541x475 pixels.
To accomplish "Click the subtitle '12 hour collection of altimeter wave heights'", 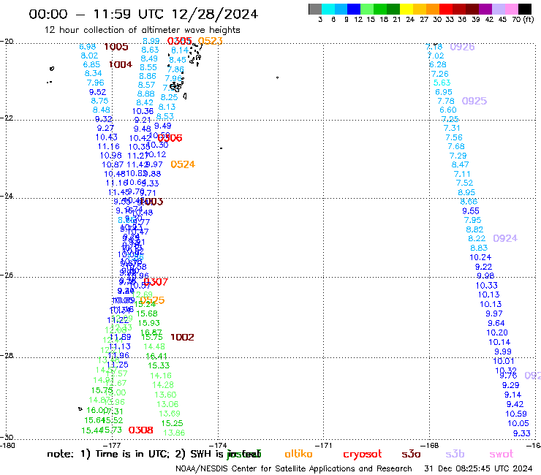I will point(142,30).
